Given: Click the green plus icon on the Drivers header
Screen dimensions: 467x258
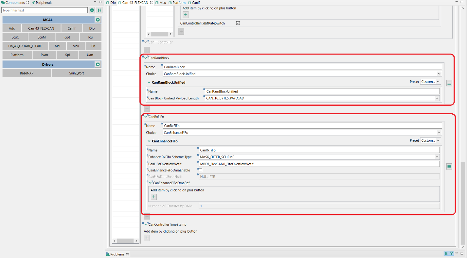Looking at the screenshot, I should click(x=97, y=64).
